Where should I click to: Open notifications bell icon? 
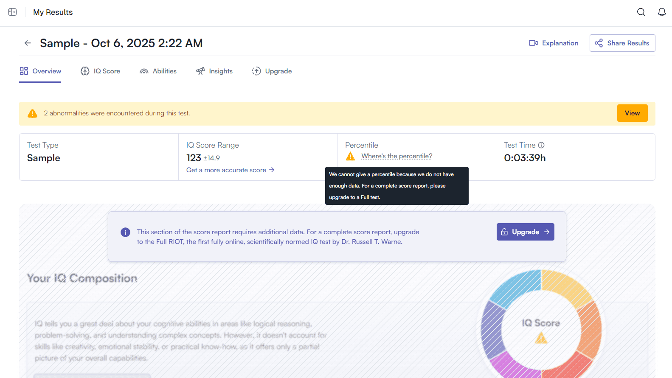coord(661,12)
